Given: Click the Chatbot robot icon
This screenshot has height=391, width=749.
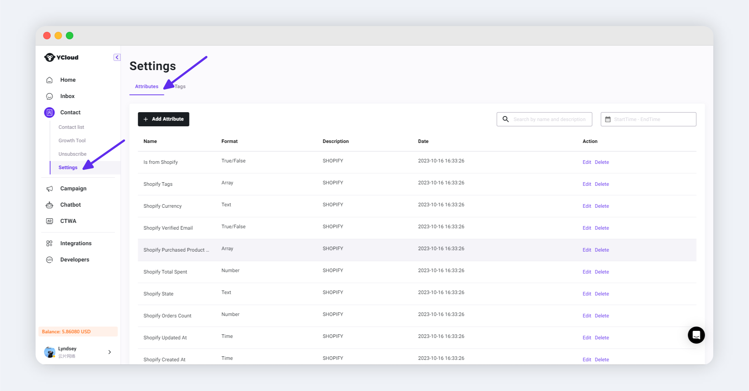Looking at the screenshot, I should click(x=50, y=205).
